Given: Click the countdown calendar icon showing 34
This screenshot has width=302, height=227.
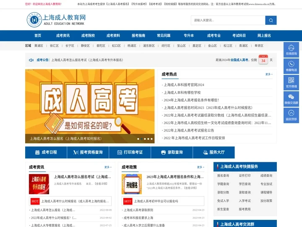Looking at the screenshot, I should tap(263, 59).
